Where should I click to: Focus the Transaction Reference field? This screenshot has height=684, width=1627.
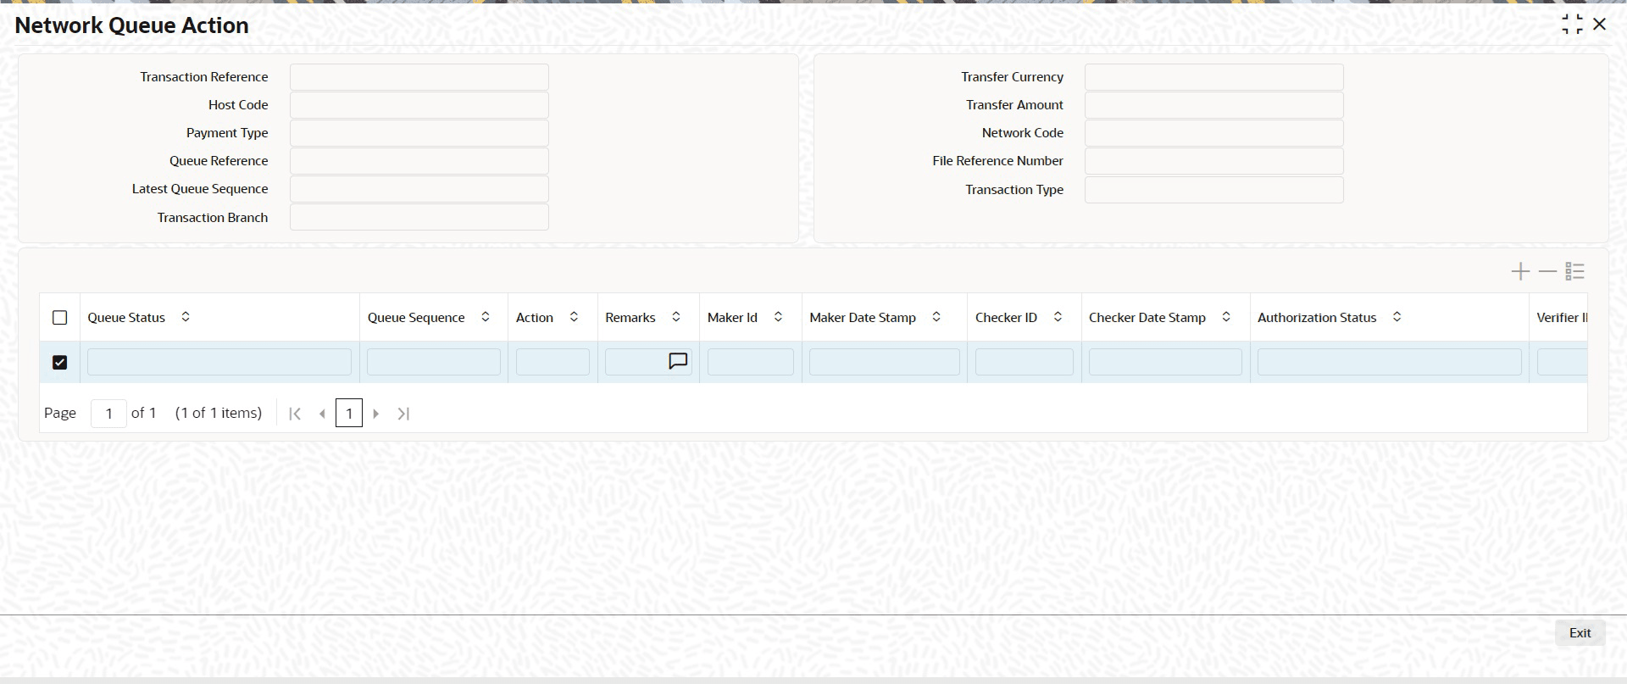coord(419,77)
